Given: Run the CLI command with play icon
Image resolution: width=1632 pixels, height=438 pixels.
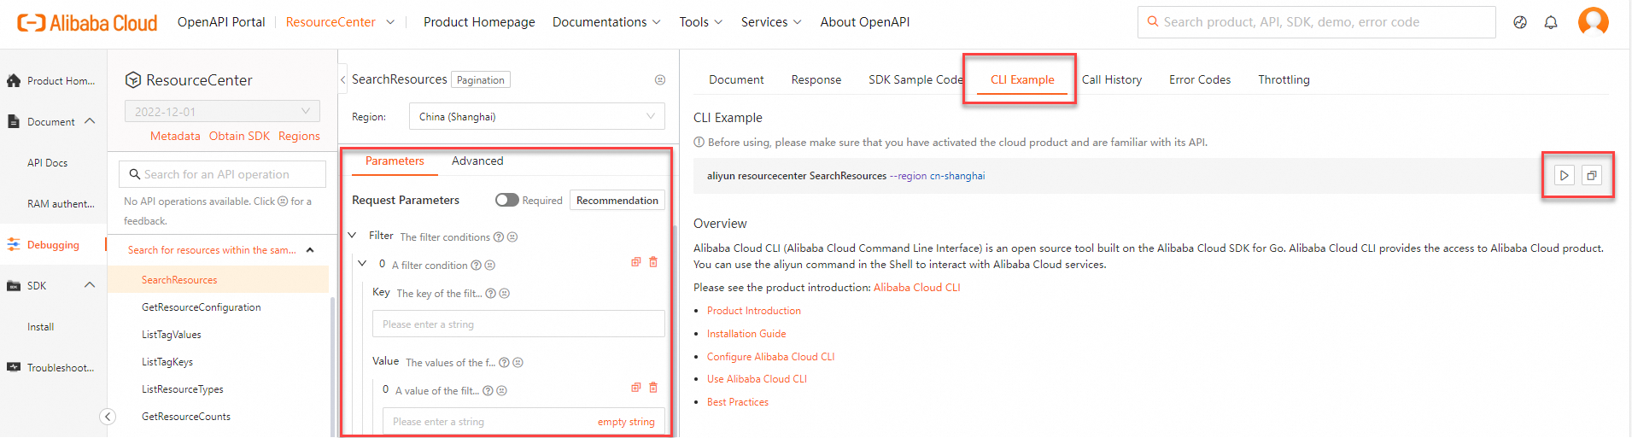Looking at the screenshot, I should (x=1565, y=176).
